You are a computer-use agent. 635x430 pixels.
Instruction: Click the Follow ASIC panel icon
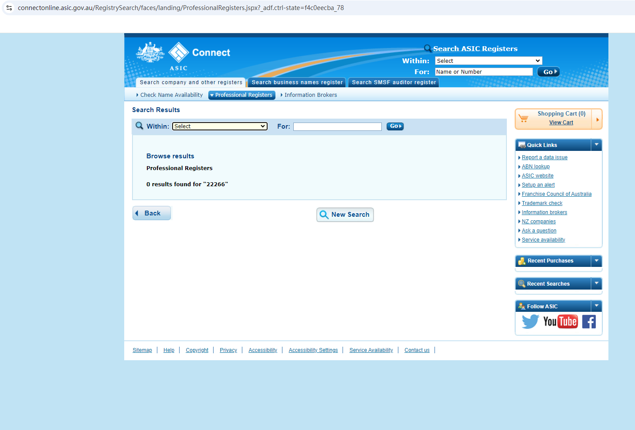[522, 306]
